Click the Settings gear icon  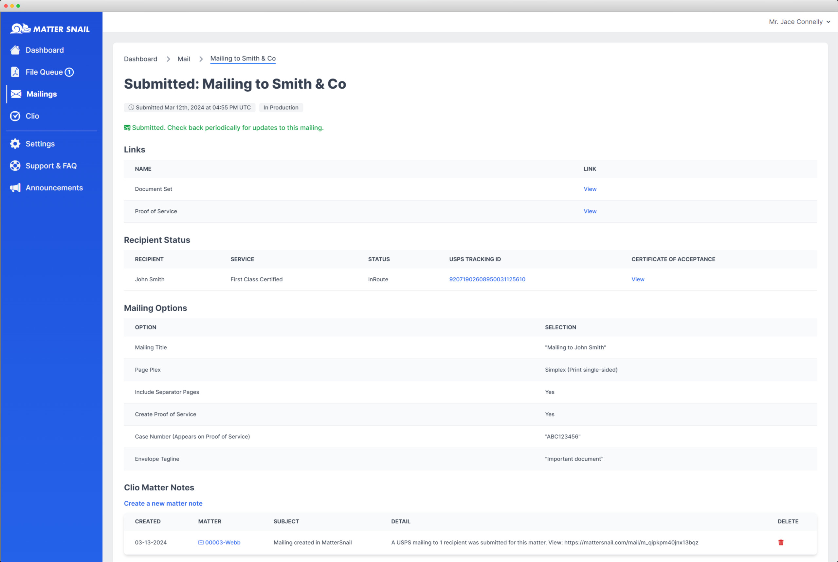(15, 144)
